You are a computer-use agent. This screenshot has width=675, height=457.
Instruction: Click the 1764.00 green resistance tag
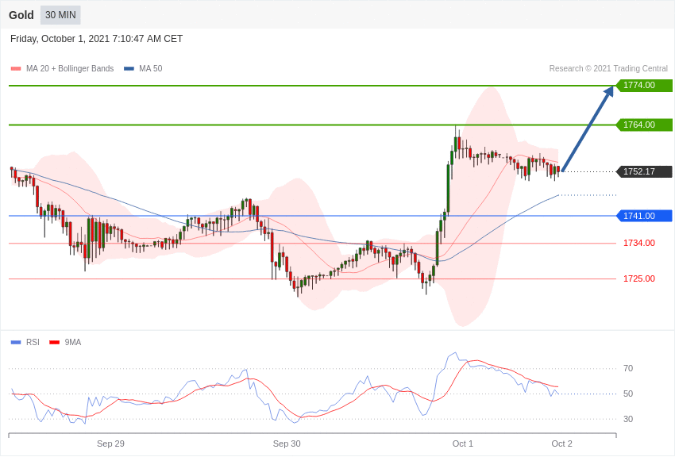pyautogui.click(x=644, y=125)
